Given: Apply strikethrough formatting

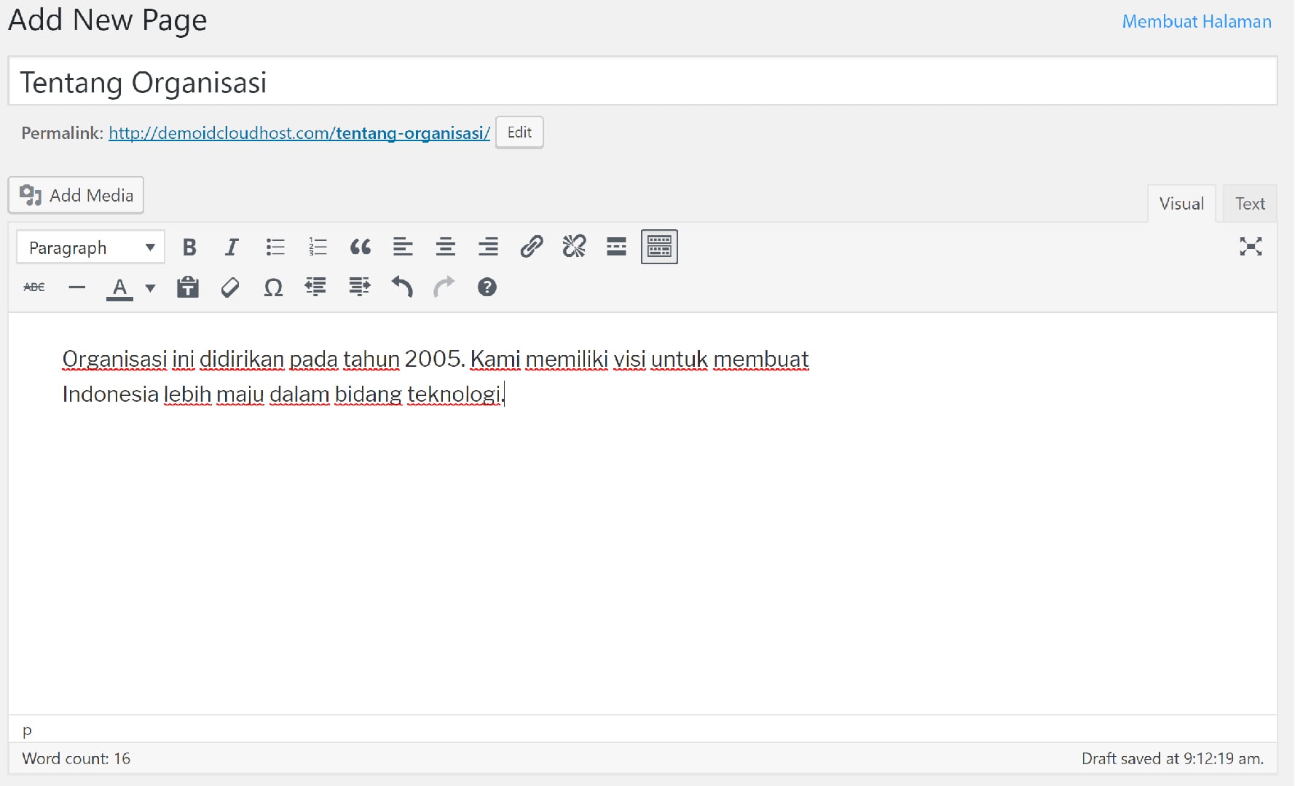Looking at the screenshot, I should (x=34, y=287).
